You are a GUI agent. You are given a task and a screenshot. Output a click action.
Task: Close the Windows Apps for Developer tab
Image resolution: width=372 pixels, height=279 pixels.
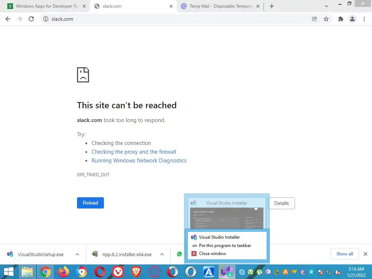point(84,6)
